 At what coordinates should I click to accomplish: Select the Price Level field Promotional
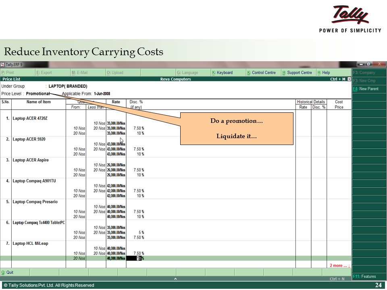point(38,94)
